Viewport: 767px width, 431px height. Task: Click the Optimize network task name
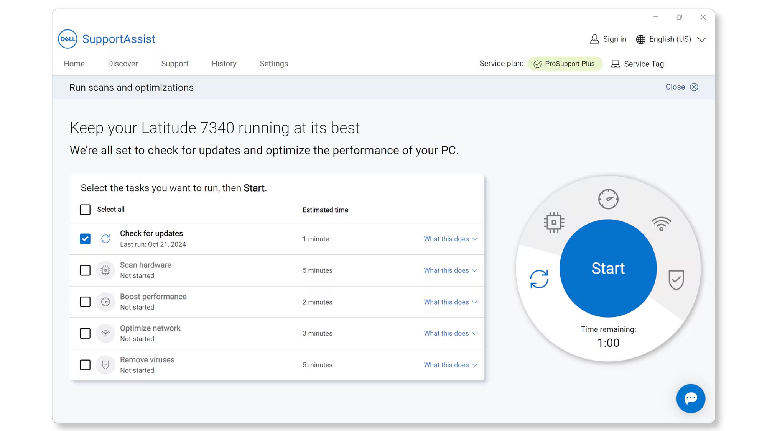(150, 328)
